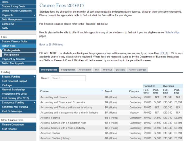Click the Actuarial Science course name

(x=50, y=118)
